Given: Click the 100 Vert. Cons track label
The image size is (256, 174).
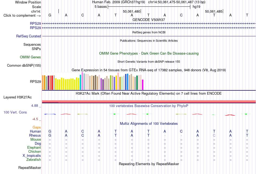Looking at the screenshot, I should tap(15, 112).
